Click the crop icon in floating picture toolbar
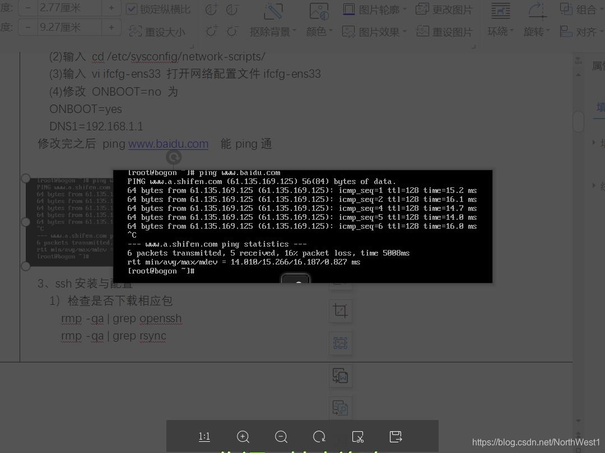This screenshot has width=605, height=453. point(341,310)
